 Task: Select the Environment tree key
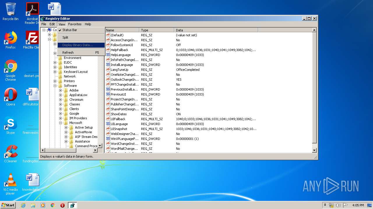[x=73, y=58]
